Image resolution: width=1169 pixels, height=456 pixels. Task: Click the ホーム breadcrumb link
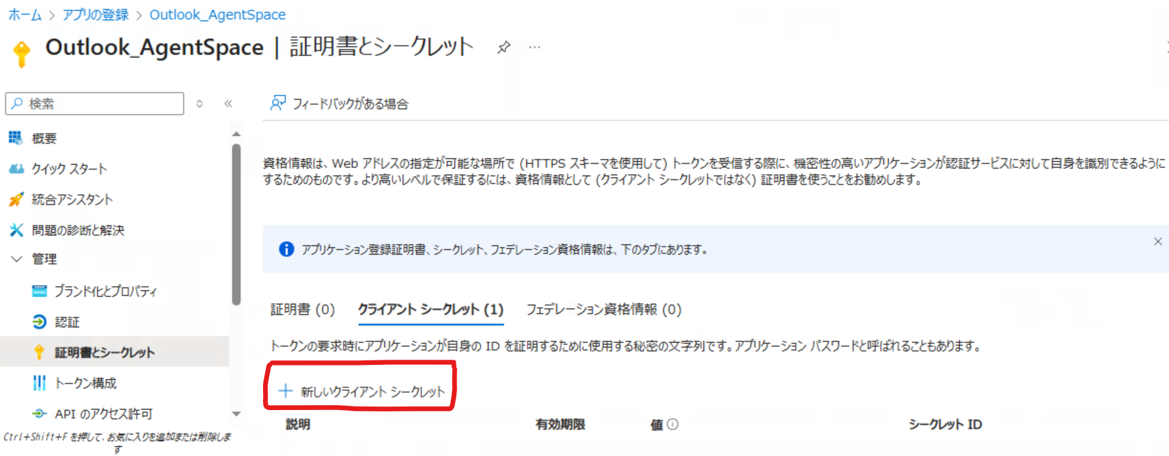[25, 15]
